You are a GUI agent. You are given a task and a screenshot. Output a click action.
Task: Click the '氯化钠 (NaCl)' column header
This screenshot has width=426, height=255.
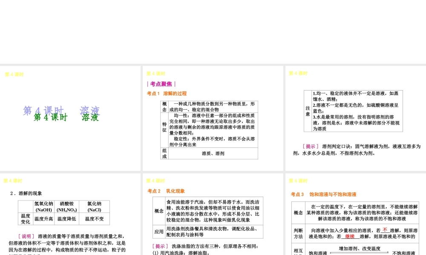point(94,207)
